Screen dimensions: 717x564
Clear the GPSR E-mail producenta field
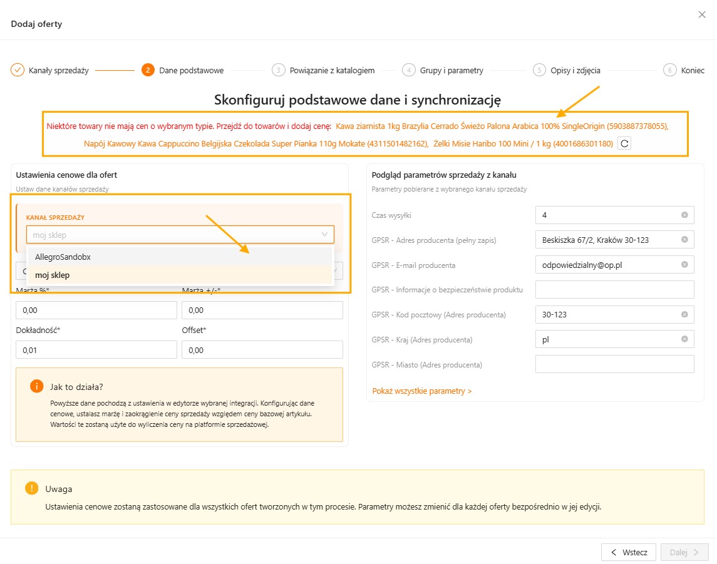point(684,265)
